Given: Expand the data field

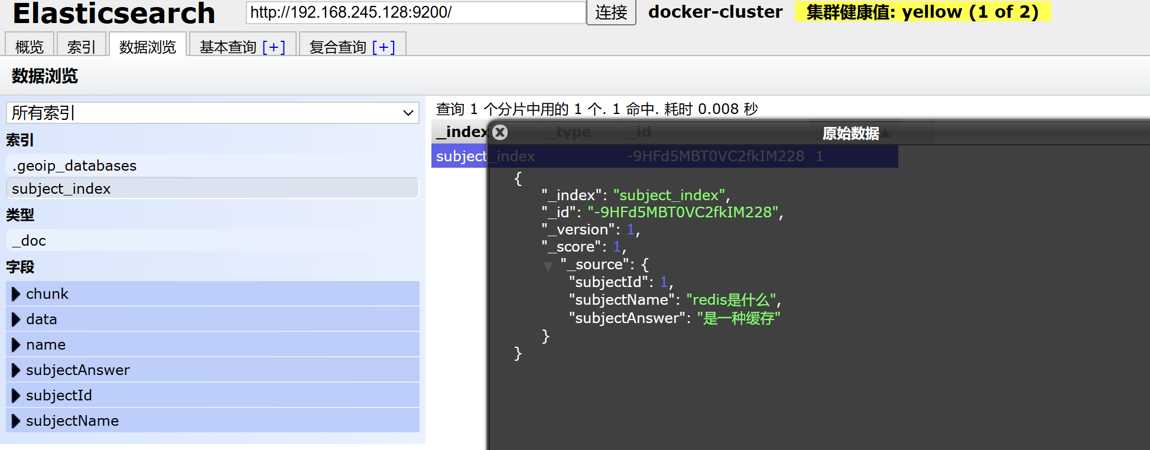Looking at the screenshot, I should [16, 319].
